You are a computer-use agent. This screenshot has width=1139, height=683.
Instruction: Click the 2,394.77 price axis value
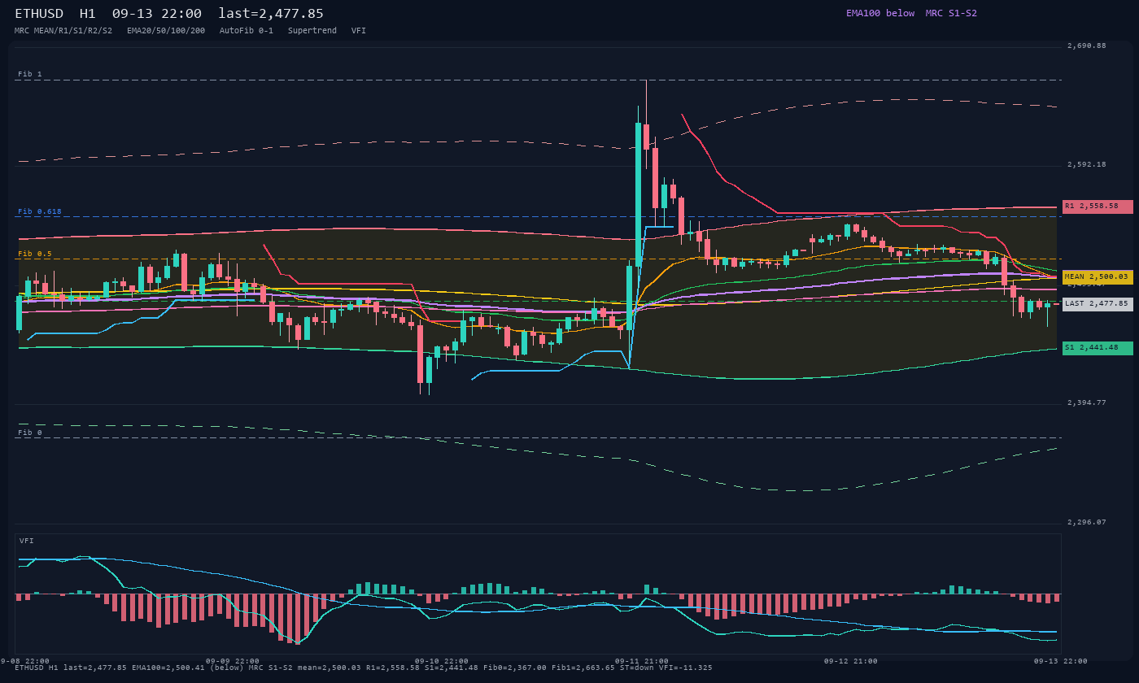1087,402
